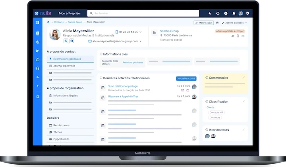The height and width of the screenshot is (167, 286).
Task: Click Mettre à jour button
Action: pyautogui.click(x=204, y=23)
